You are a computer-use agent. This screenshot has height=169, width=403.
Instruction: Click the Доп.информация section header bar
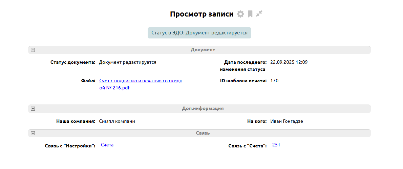(203, 109)
